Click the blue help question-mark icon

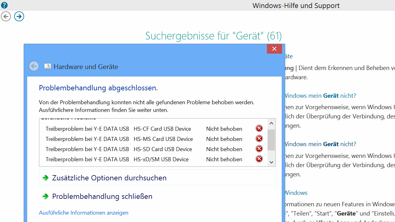pos(4,5)
